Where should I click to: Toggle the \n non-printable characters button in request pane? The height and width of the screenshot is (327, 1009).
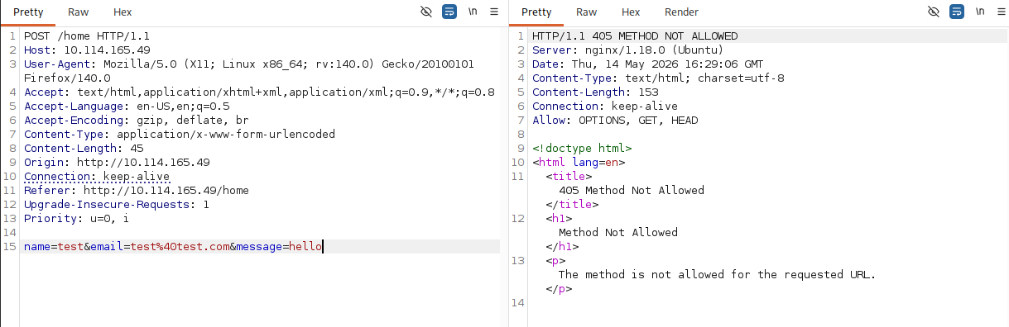[x=473, y=12]
